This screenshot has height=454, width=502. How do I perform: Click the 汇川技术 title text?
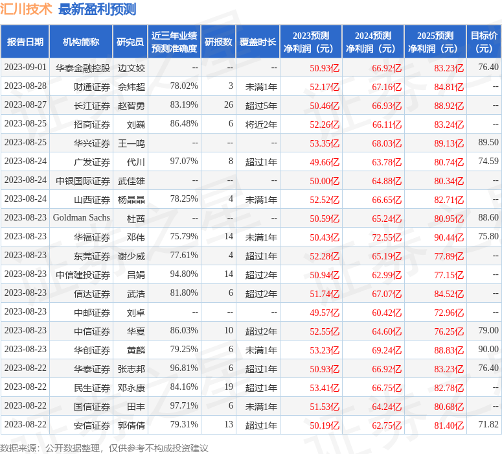click(26, 8)
